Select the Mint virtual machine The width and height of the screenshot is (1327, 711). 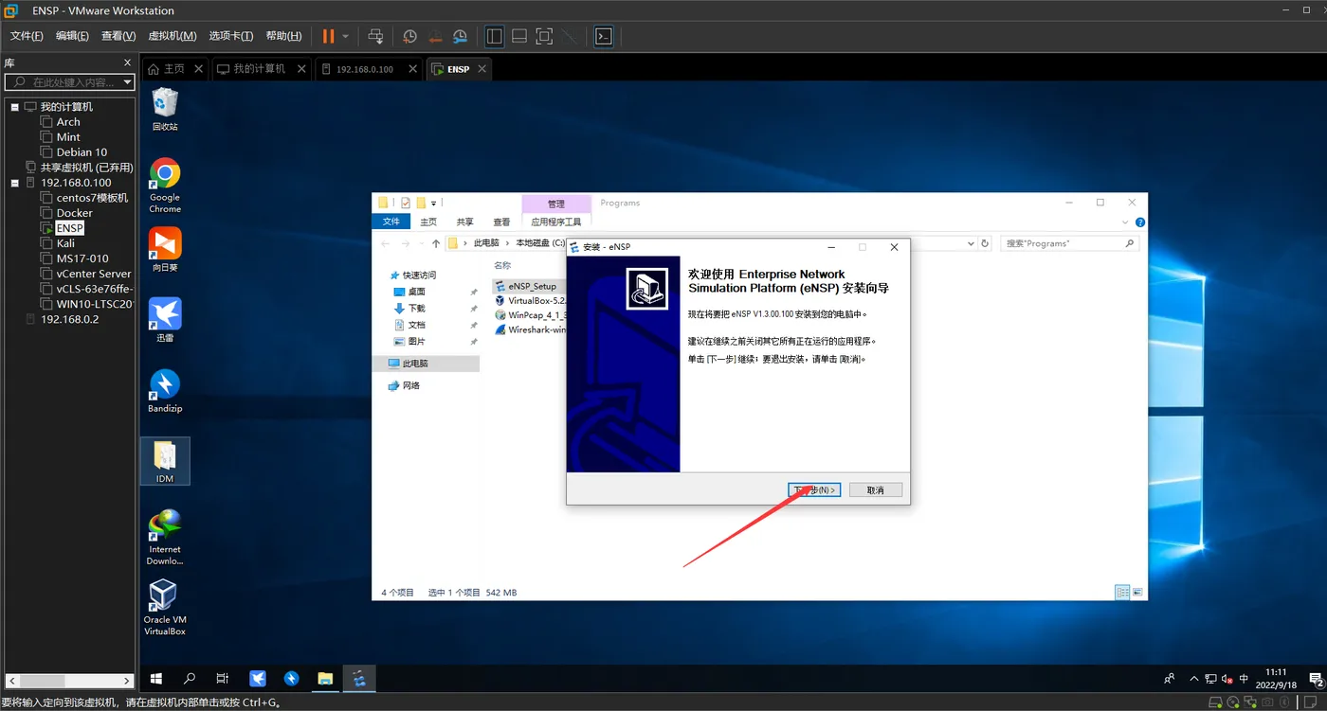pos(68,137)
